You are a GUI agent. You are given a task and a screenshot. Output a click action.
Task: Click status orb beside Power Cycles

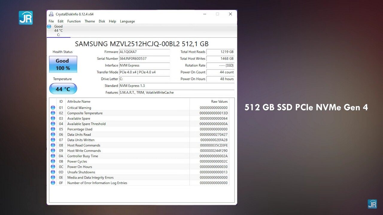pyautogui.click(x=53, y=161)
